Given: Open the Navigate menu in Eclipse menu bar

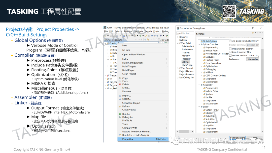Looking at the screenshot, I should (x=139, y=31).
